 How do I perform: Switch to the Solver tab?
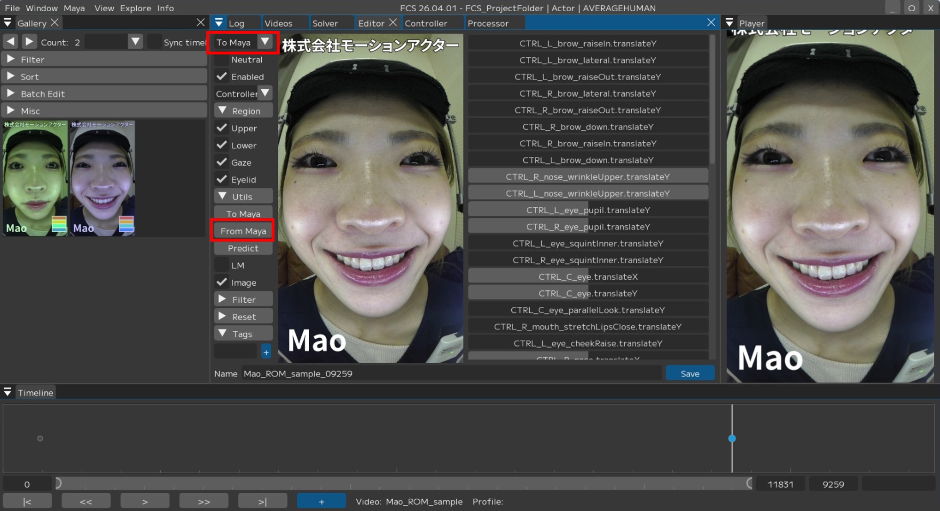[x=325, y=23]
